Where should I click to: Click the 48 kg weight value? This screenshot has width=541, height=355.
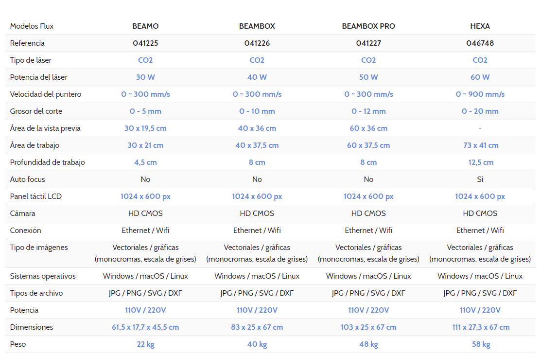(x=368, y=344)
